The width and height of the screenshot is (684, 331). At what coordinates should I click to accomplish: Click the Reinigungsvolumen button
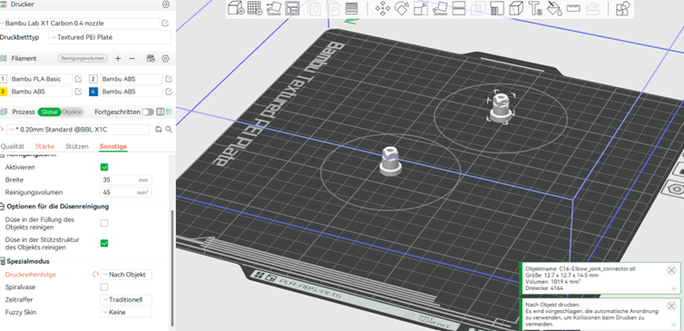[83, 58]
